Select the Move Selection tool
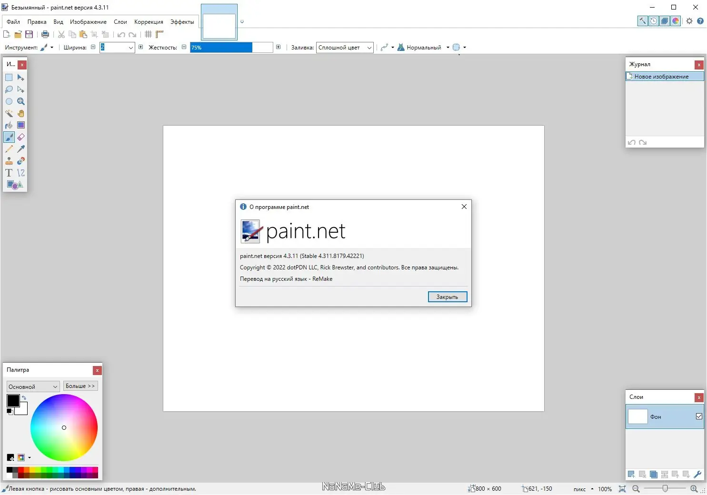This screenshot has height=495, width=707. click(21, 89)
